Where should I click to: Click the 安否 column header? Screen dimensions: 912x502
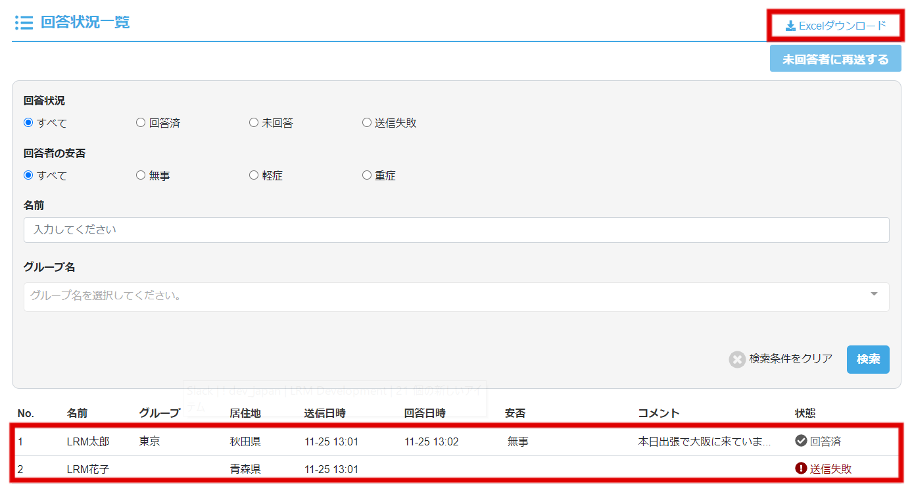point(515,413)
